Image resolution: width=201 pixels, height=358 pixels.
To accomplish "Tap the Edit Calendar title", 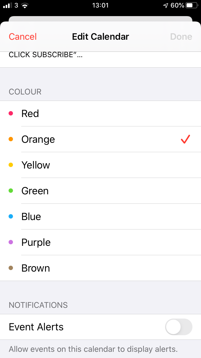I will point(100,37).
